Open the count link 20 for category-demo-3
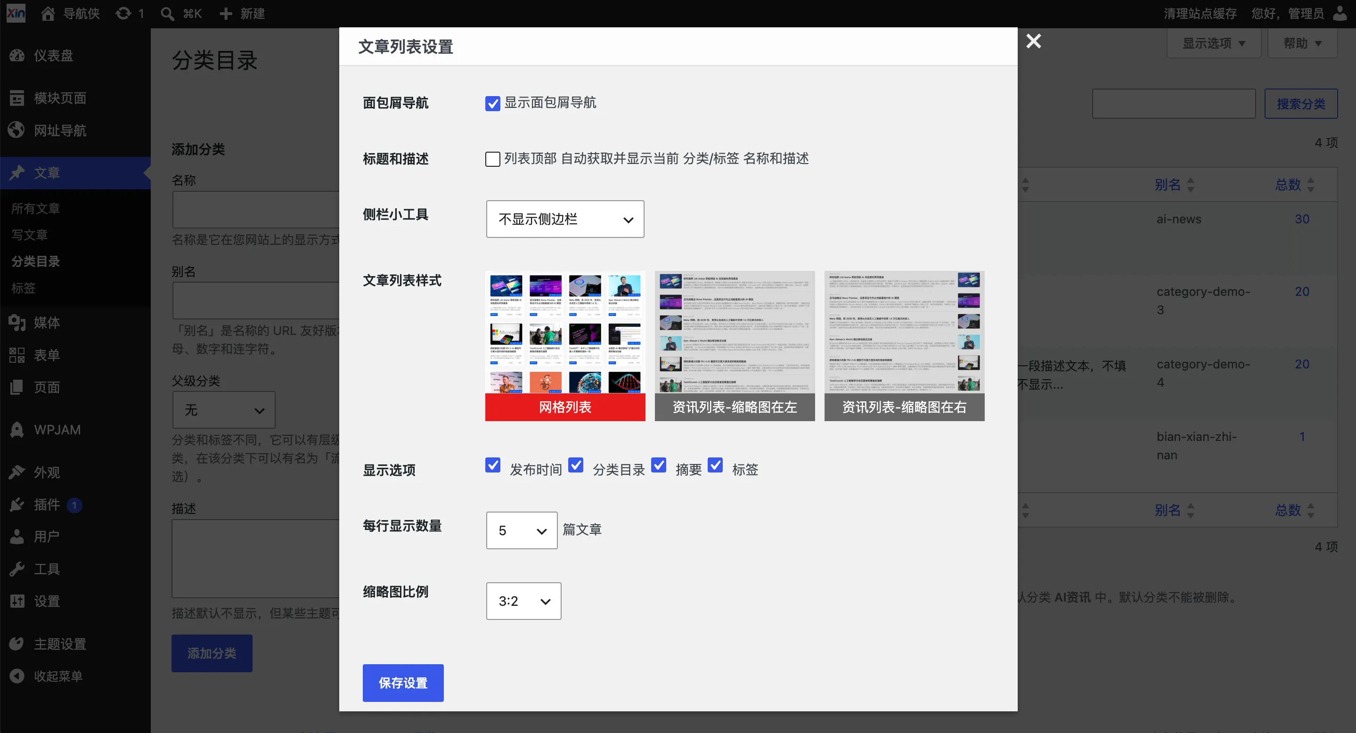Image resolution: width=1356 pixels, height=733 pixels. (1302, 292)
